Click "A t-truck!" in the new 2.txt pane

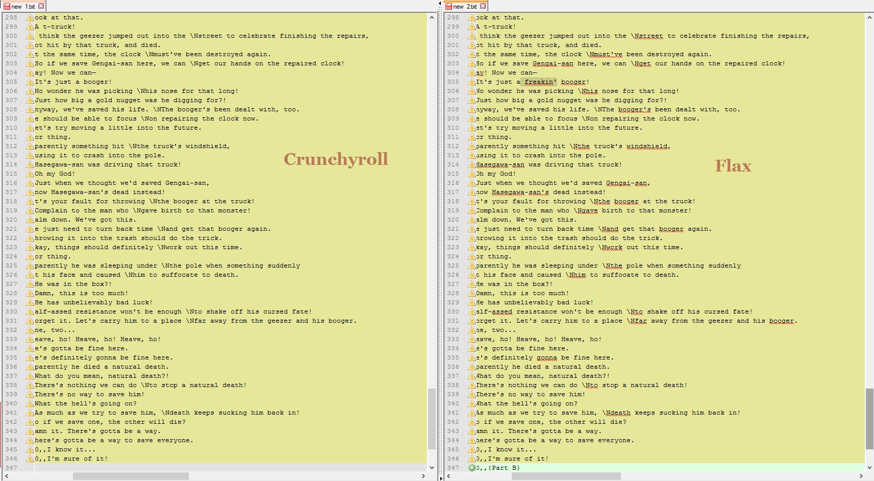click(496, 27)
